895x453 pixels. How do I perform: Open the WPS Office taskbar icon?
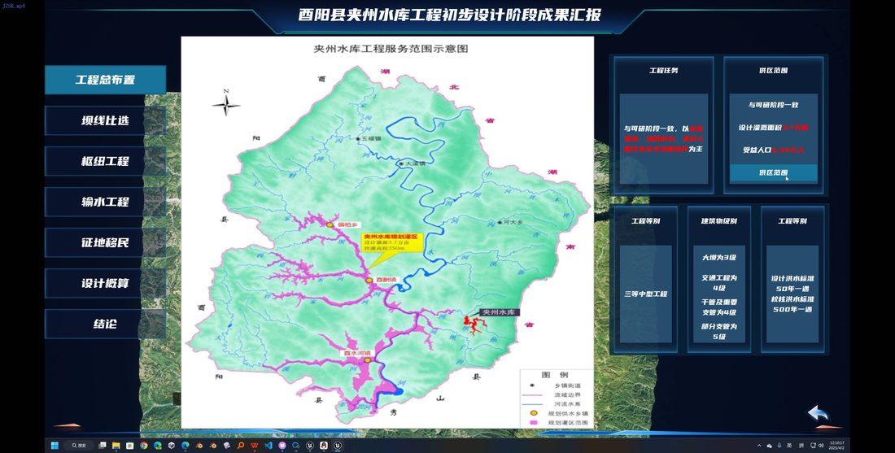[x=255, y=446]
